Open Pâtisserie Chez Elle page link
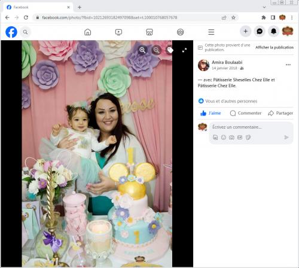Image resolution: width=299 pixels, height=268 pixels. tap(217, 86)
